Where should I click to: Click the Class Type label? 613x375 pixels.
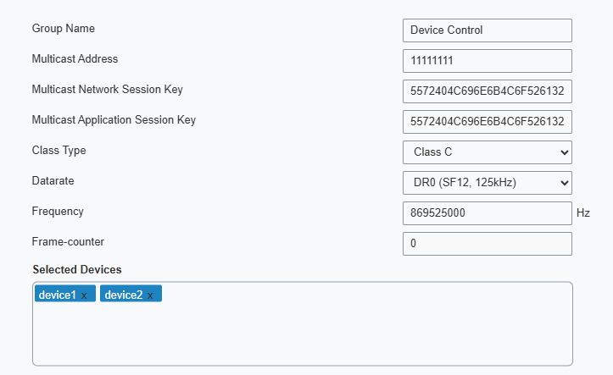click(59, 151)
